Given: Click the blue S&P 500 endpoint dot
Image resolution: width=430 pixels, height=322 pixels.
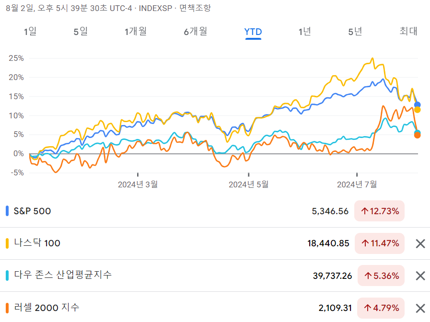Looking at the screenshot, I should coord(418,104).
